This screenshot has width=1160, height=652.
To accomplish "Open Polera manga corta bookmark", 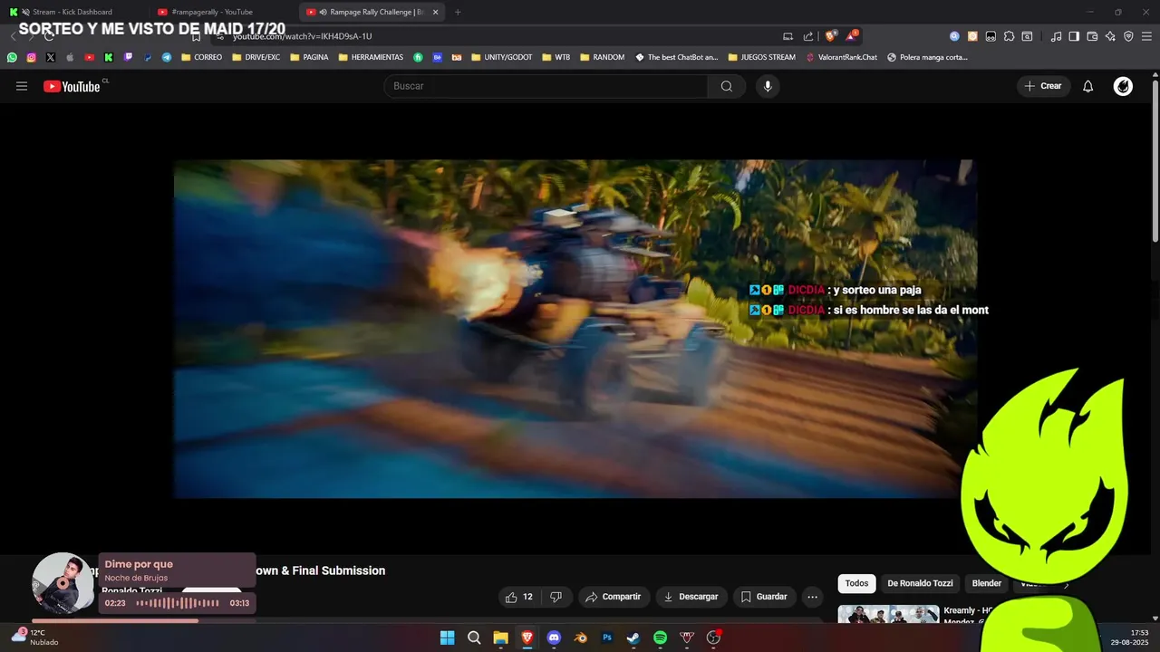I will 927,57.
